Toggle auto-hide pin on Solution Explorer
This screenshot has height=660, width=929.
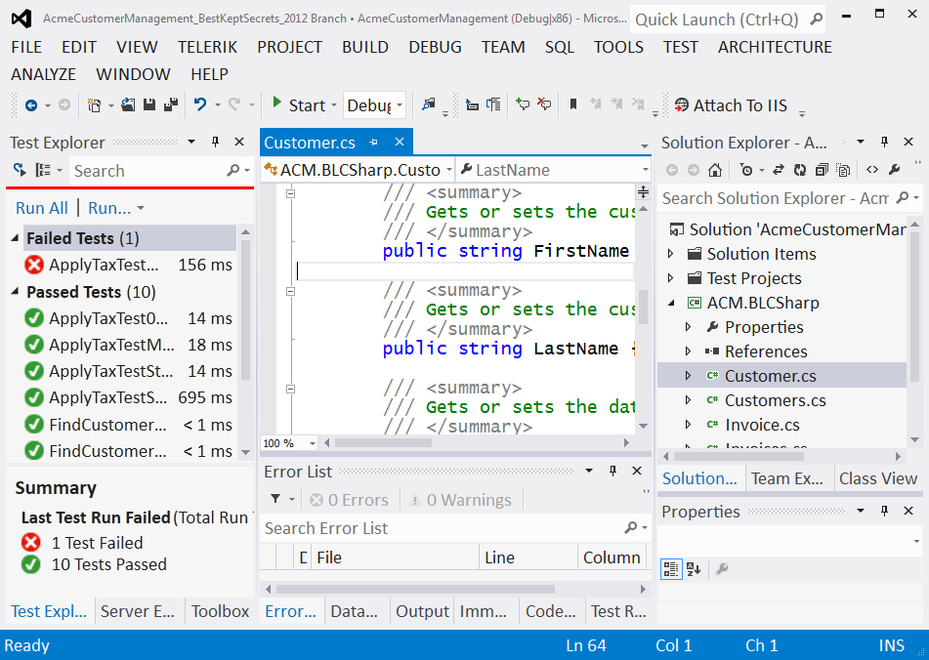tap(885, 142)
